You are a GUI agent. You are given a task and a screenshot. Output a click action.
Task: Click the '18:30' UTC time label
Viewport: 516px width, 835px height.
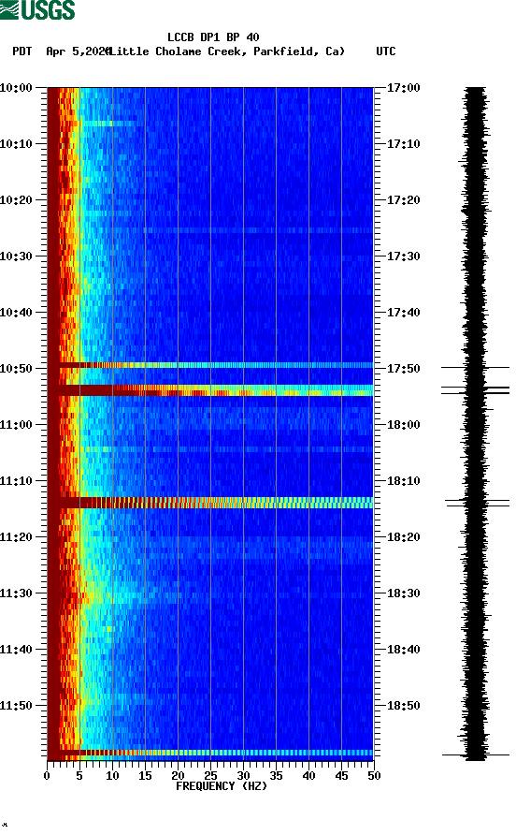coord(403,593)
